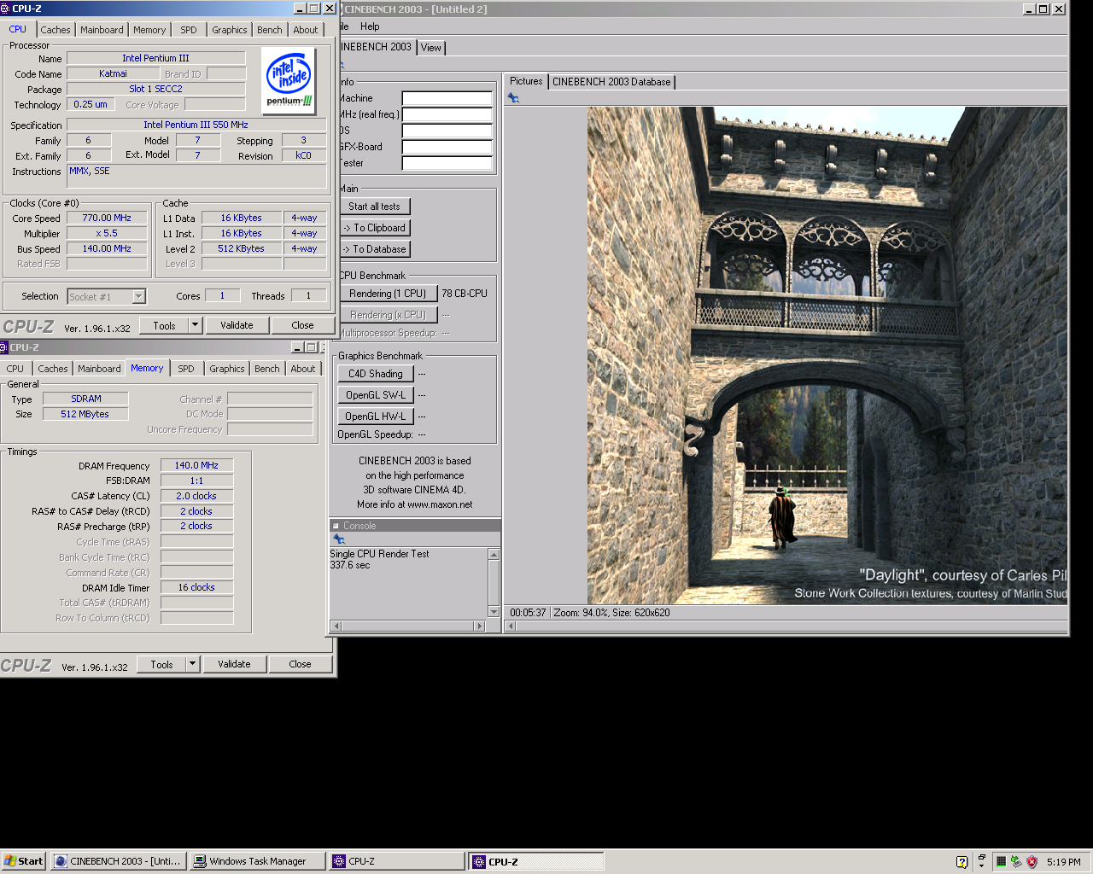Click the Console horizontal scroll right arrow

click(480, 626)
